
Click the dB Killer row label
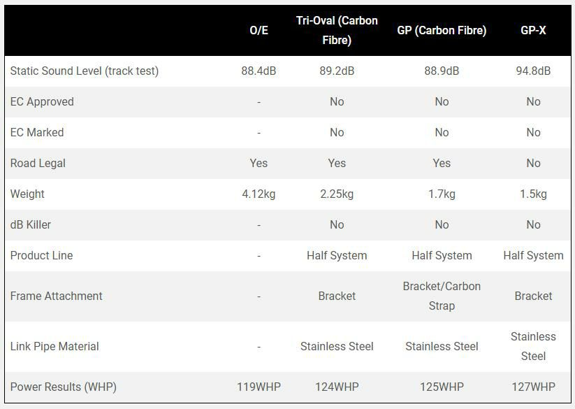(x=31, y=224)
